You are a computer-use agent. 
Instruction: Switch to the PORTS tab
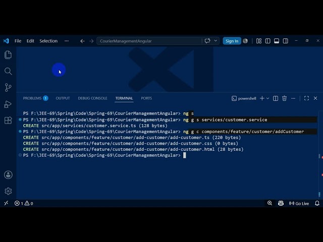click(x=146, y=98)
